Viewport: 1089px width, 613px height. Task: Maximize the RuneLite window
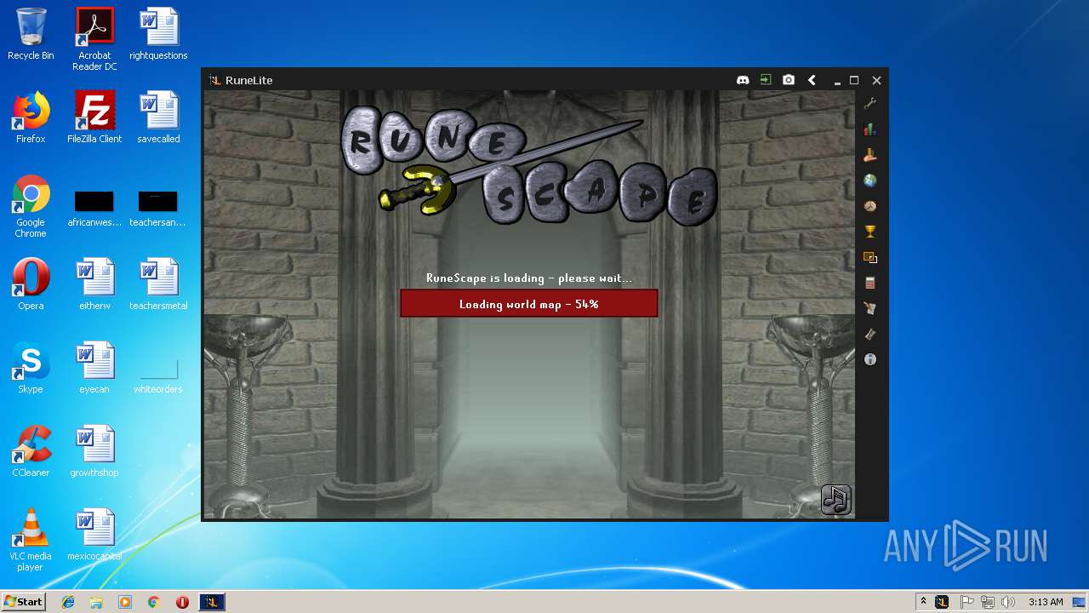coord(854,80)
